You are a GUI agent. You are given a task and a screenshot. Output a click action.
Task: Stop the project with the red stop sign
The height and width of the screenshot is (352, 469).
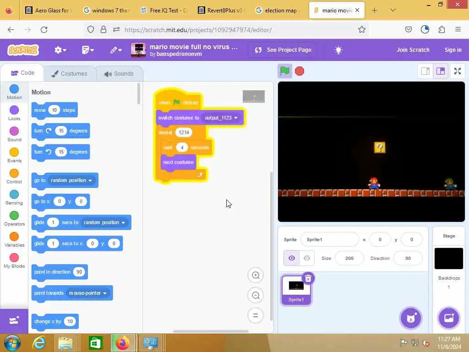pos(300,71)
